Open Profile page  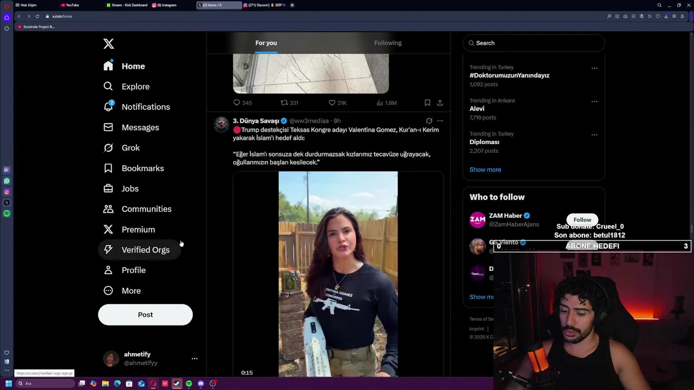125,270
